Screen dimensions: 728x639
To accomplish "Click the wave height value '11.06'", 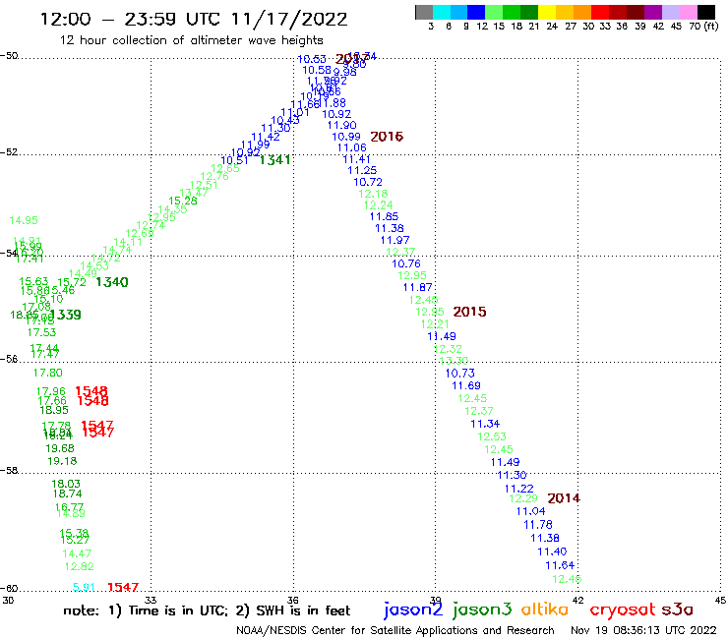I will (x=352, y=148).
